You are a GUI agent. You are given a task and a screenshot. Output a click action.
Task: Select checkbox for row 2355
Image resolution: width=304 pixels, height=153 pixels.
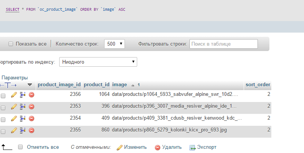point(3,132)
